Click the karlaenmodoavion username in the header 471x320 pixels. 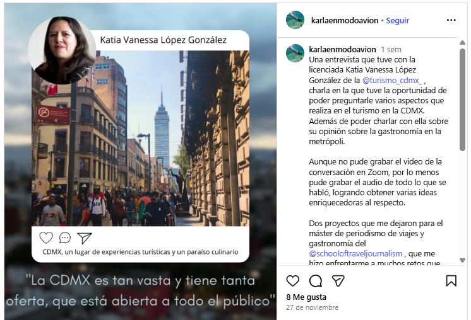[345, 20]
